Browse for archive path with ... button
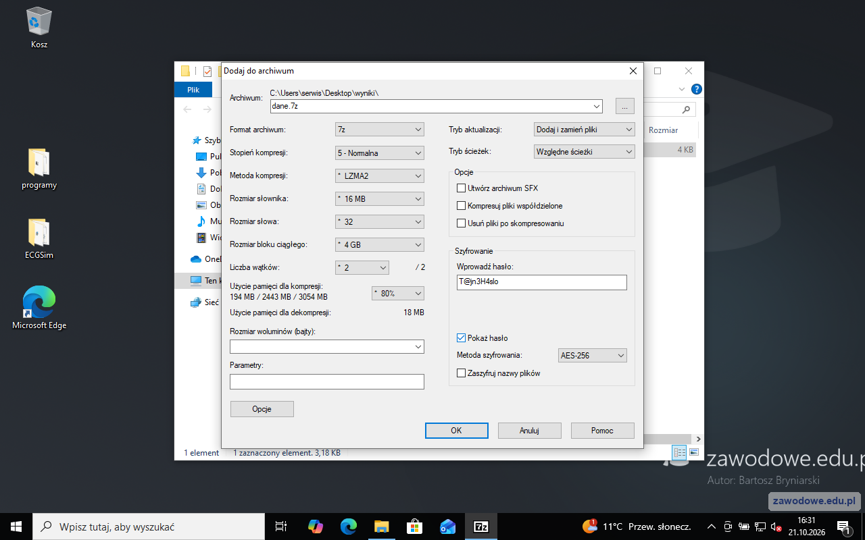The image size is (865, 540). [624, 106]
